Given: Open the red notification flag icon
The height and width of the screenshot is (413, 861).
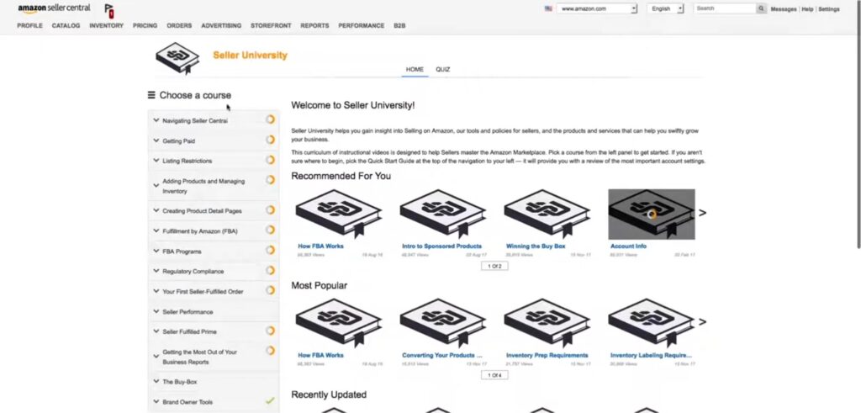Looking at the screenshot, I should tap(109, 10).
